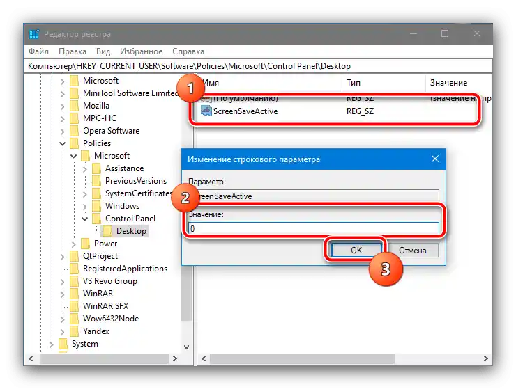This screenshot has width=516, height=389.
Task: Expand the Wow6432Node key
Action: point(63,319)
